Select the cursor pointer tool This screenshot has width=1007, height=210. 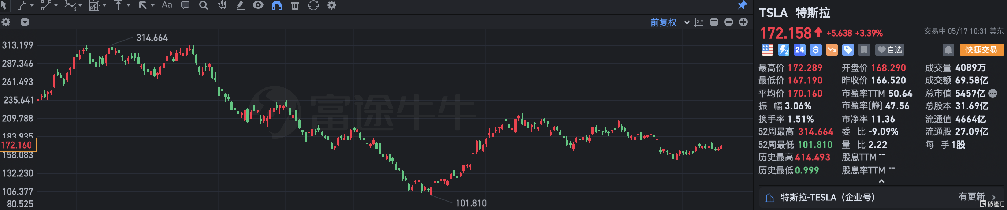(x=4, y=5)
